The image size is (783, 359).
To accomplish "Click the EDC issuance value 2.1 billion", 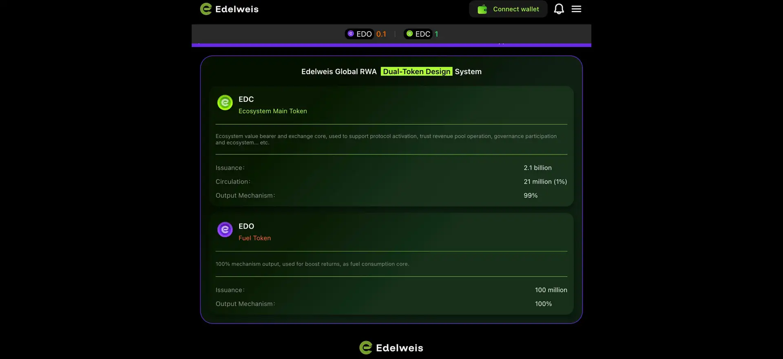I will (537, 168).
